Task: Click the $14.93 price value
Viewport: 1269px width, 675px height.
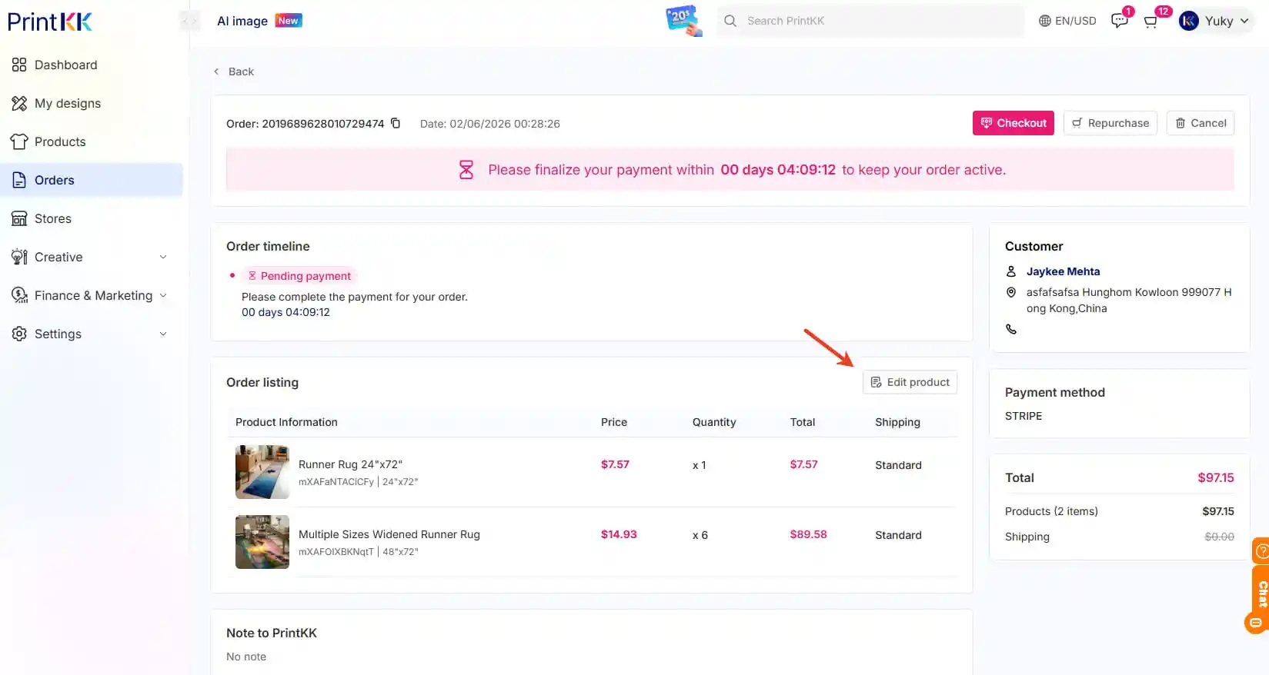Action: click(619, 534)
